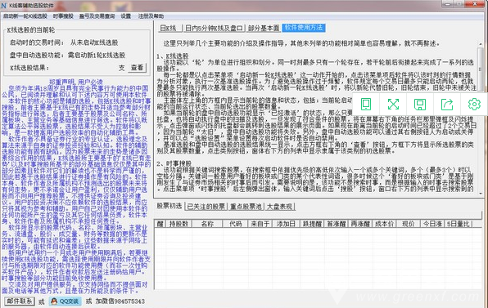Open the green settings gear icon

(474, 105)
